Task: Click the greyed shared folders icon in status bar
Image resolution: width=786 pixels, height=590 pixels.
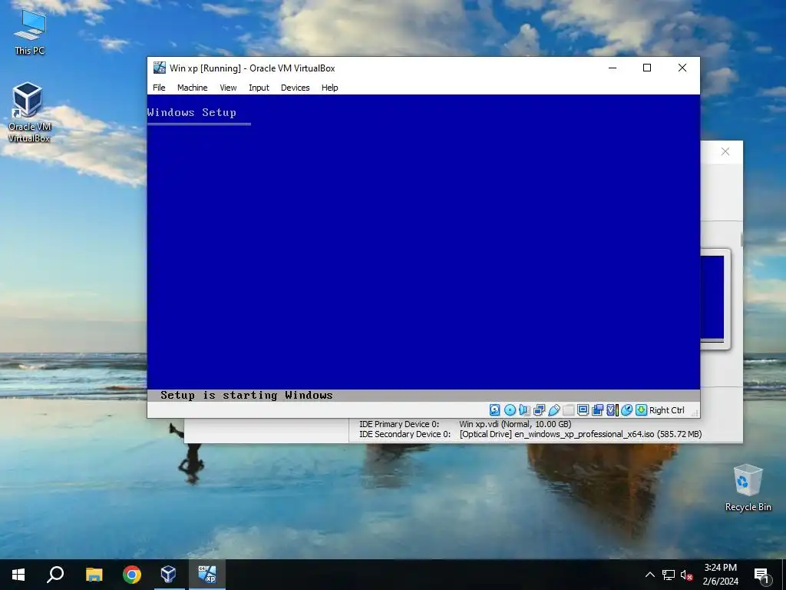Action: (x=569, y=410)
